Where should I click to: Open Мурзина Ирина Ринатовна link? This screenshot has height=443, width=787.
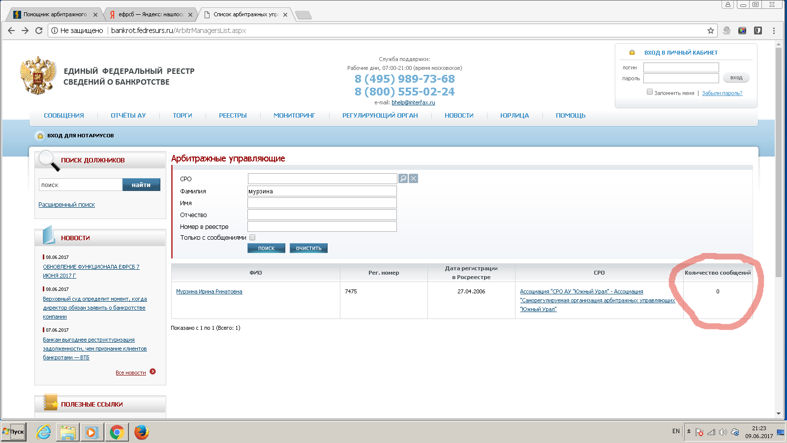[209, 292]
